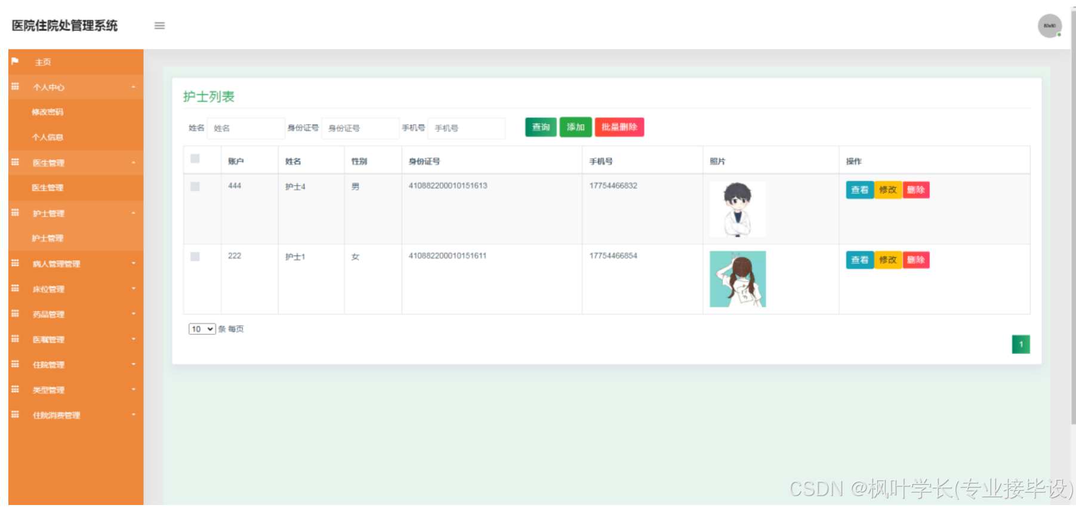Viewport: 1076px width, 508px height.
Task: Open the user avatar menu at top right
Action: tap(1049, 26)
